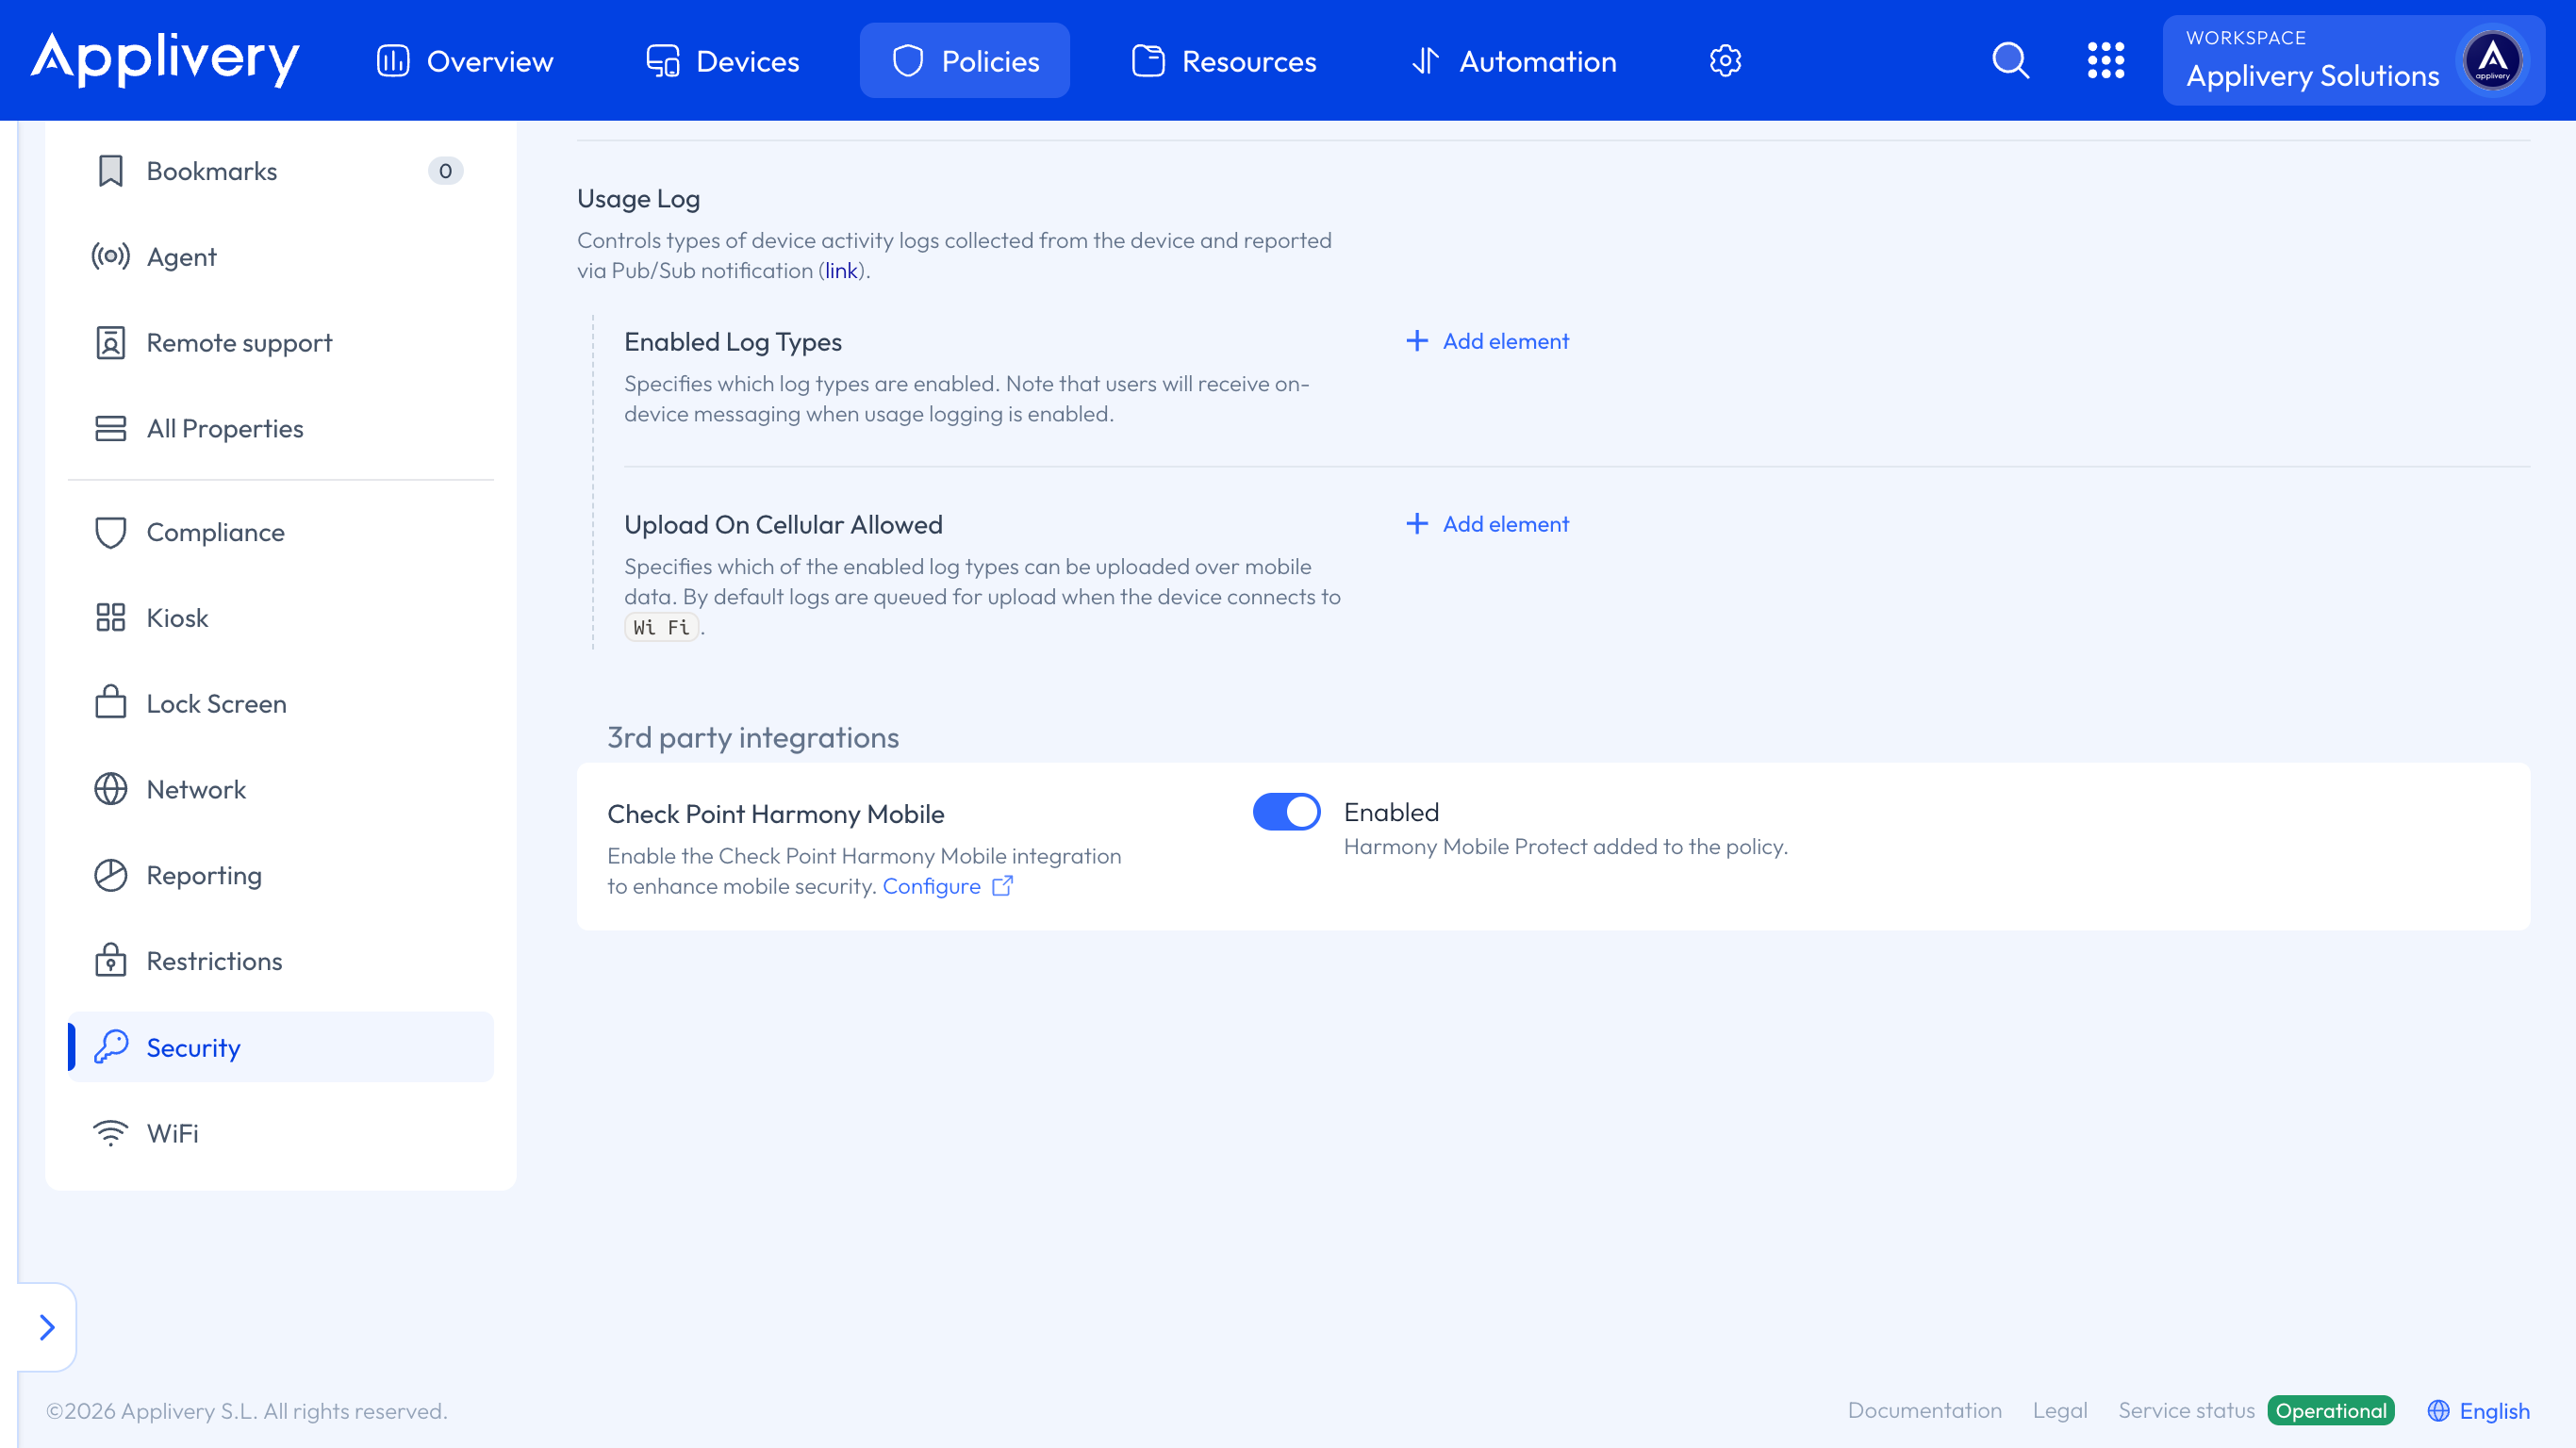The image size is (2576, 1448).
Task: Add element to Enabled Log Types
Action: click(1486, 341)
